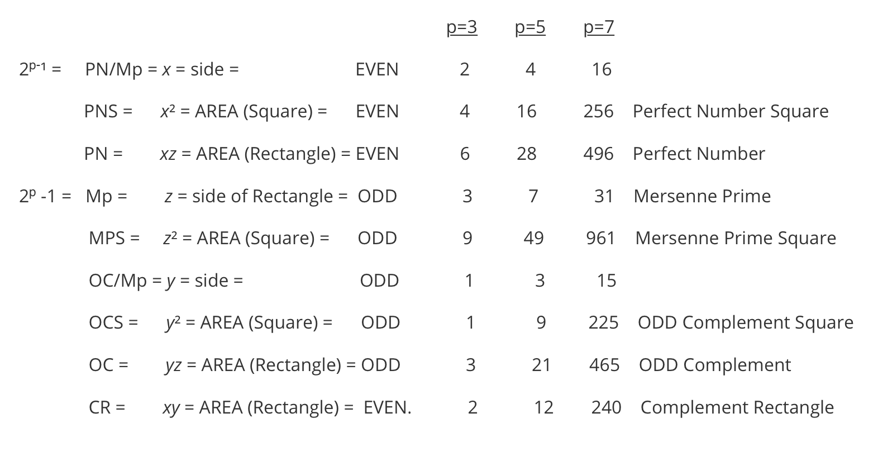This screenshot has height=456, width=878.
Task: Click the 'MPS =' row label
Action: pyautogui.click(x=114, y=238)
